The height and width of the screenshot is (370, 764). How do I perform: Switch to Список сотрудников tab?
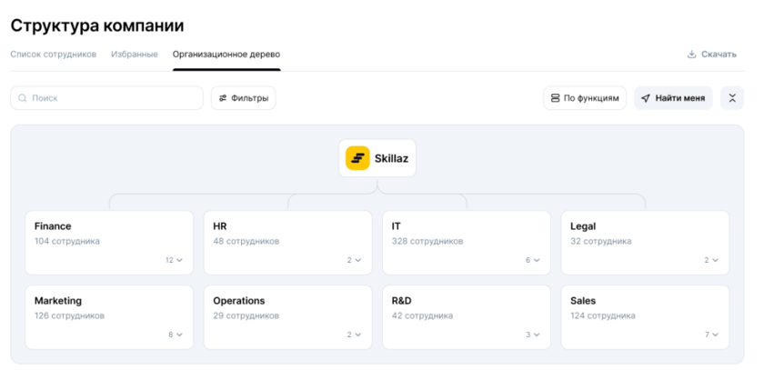[53, 55]
